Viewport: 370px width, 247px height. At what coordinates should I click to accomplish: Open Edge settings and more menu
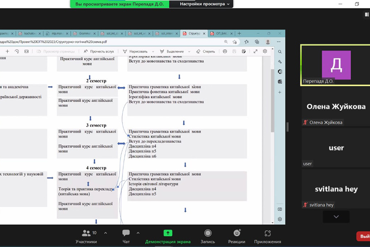tap(279, 42)
